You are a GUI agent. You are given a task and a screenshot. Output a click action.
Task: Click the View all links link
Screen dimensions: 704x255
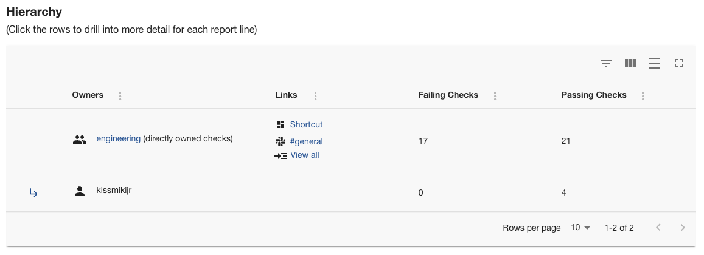click(x=305, y=155)
